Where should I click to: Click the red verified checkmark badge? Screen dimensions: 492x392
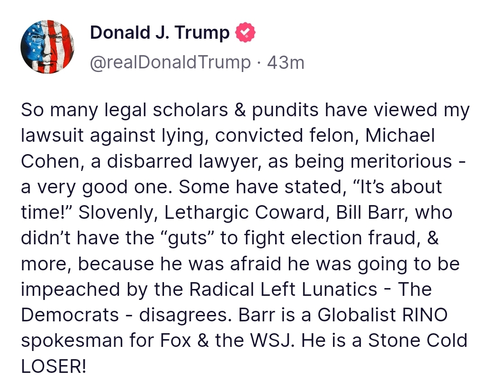(245, 33)
